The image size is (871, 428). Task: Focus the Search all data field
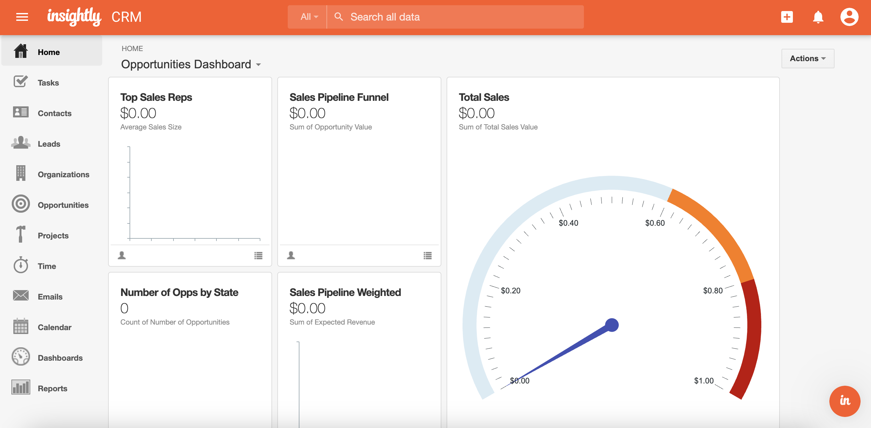coord(455,17)
